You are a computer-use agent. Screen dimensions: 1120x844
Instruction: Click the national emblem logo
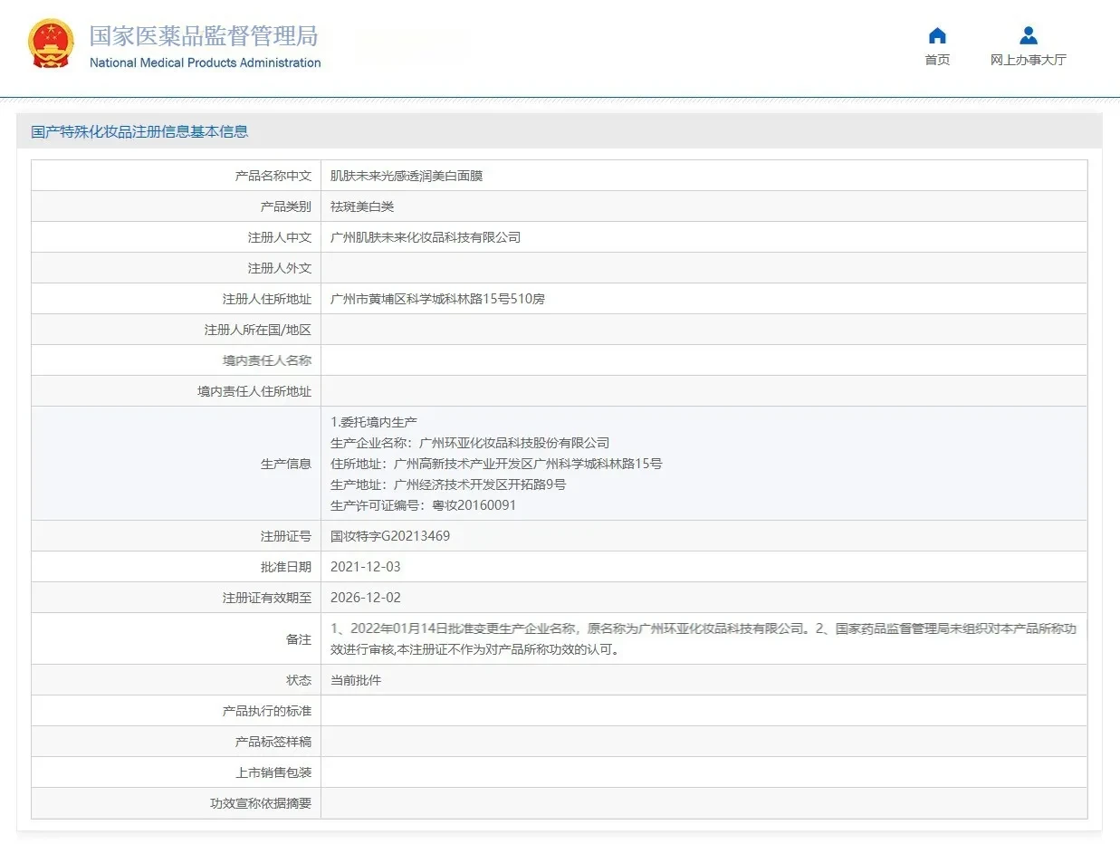point(51,43)
